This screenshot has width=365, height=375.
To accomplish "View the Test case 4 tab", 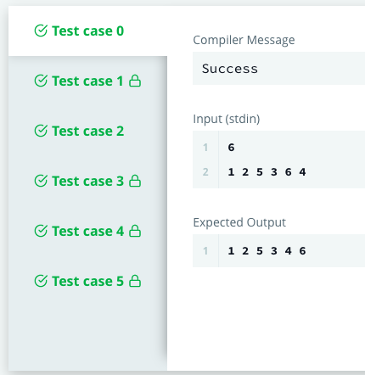I will pos(87,231).
